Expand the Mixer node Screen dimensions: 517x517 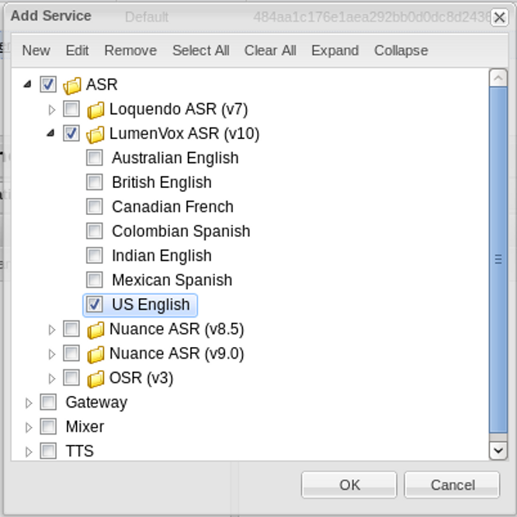click(x=29, y=427)
